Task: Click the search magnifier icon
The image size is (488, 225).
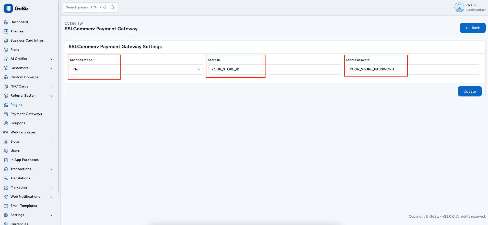Action: click(112, 7)
